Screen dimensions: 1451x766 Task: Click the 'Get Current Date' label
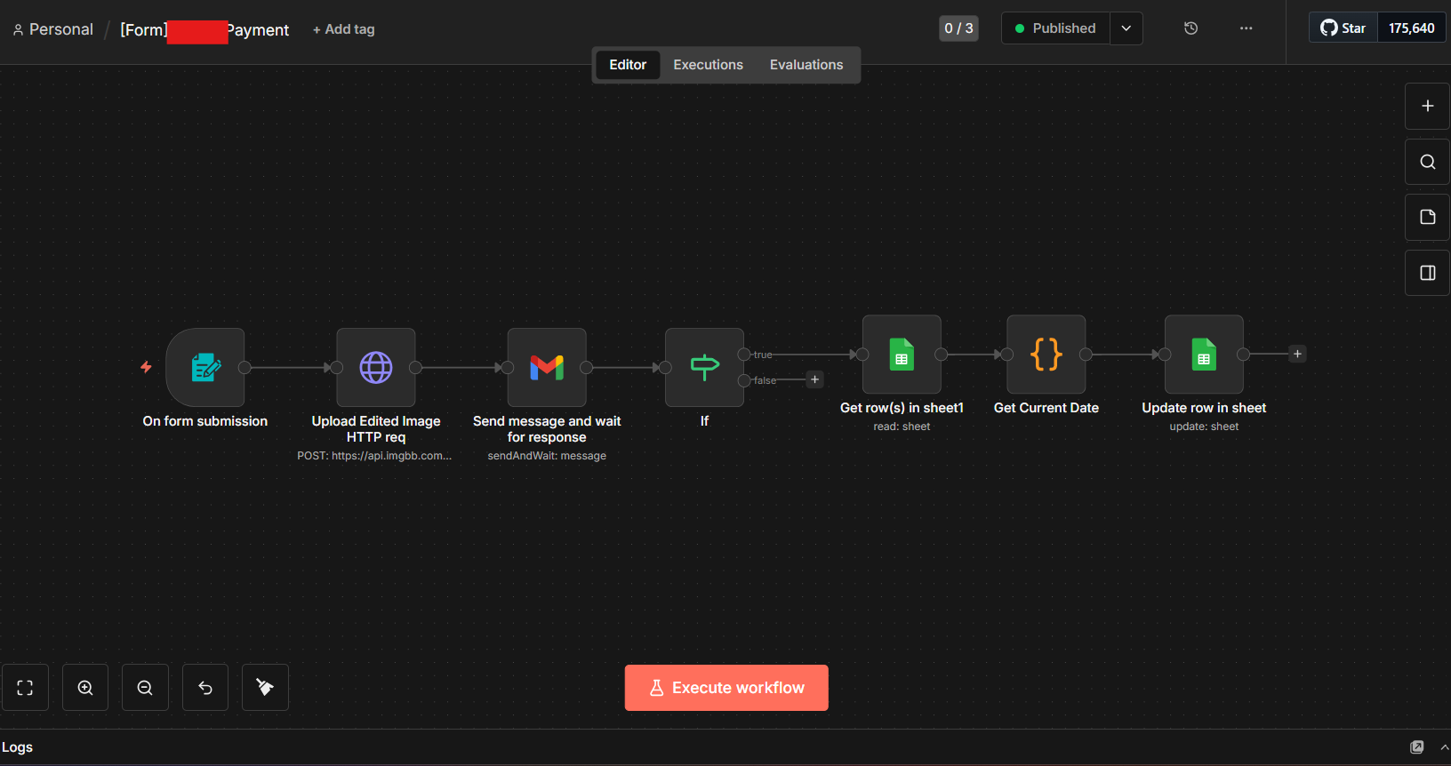click(x=1046, y=408)
